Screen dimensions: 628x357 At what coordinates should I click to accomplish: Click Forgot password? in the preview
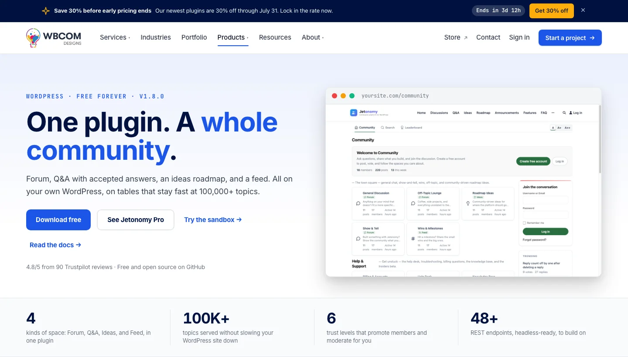click(534, 240)
